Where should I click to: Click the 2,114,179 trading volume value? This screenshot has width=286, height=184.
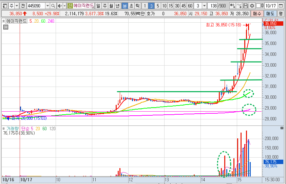(74, 14)
